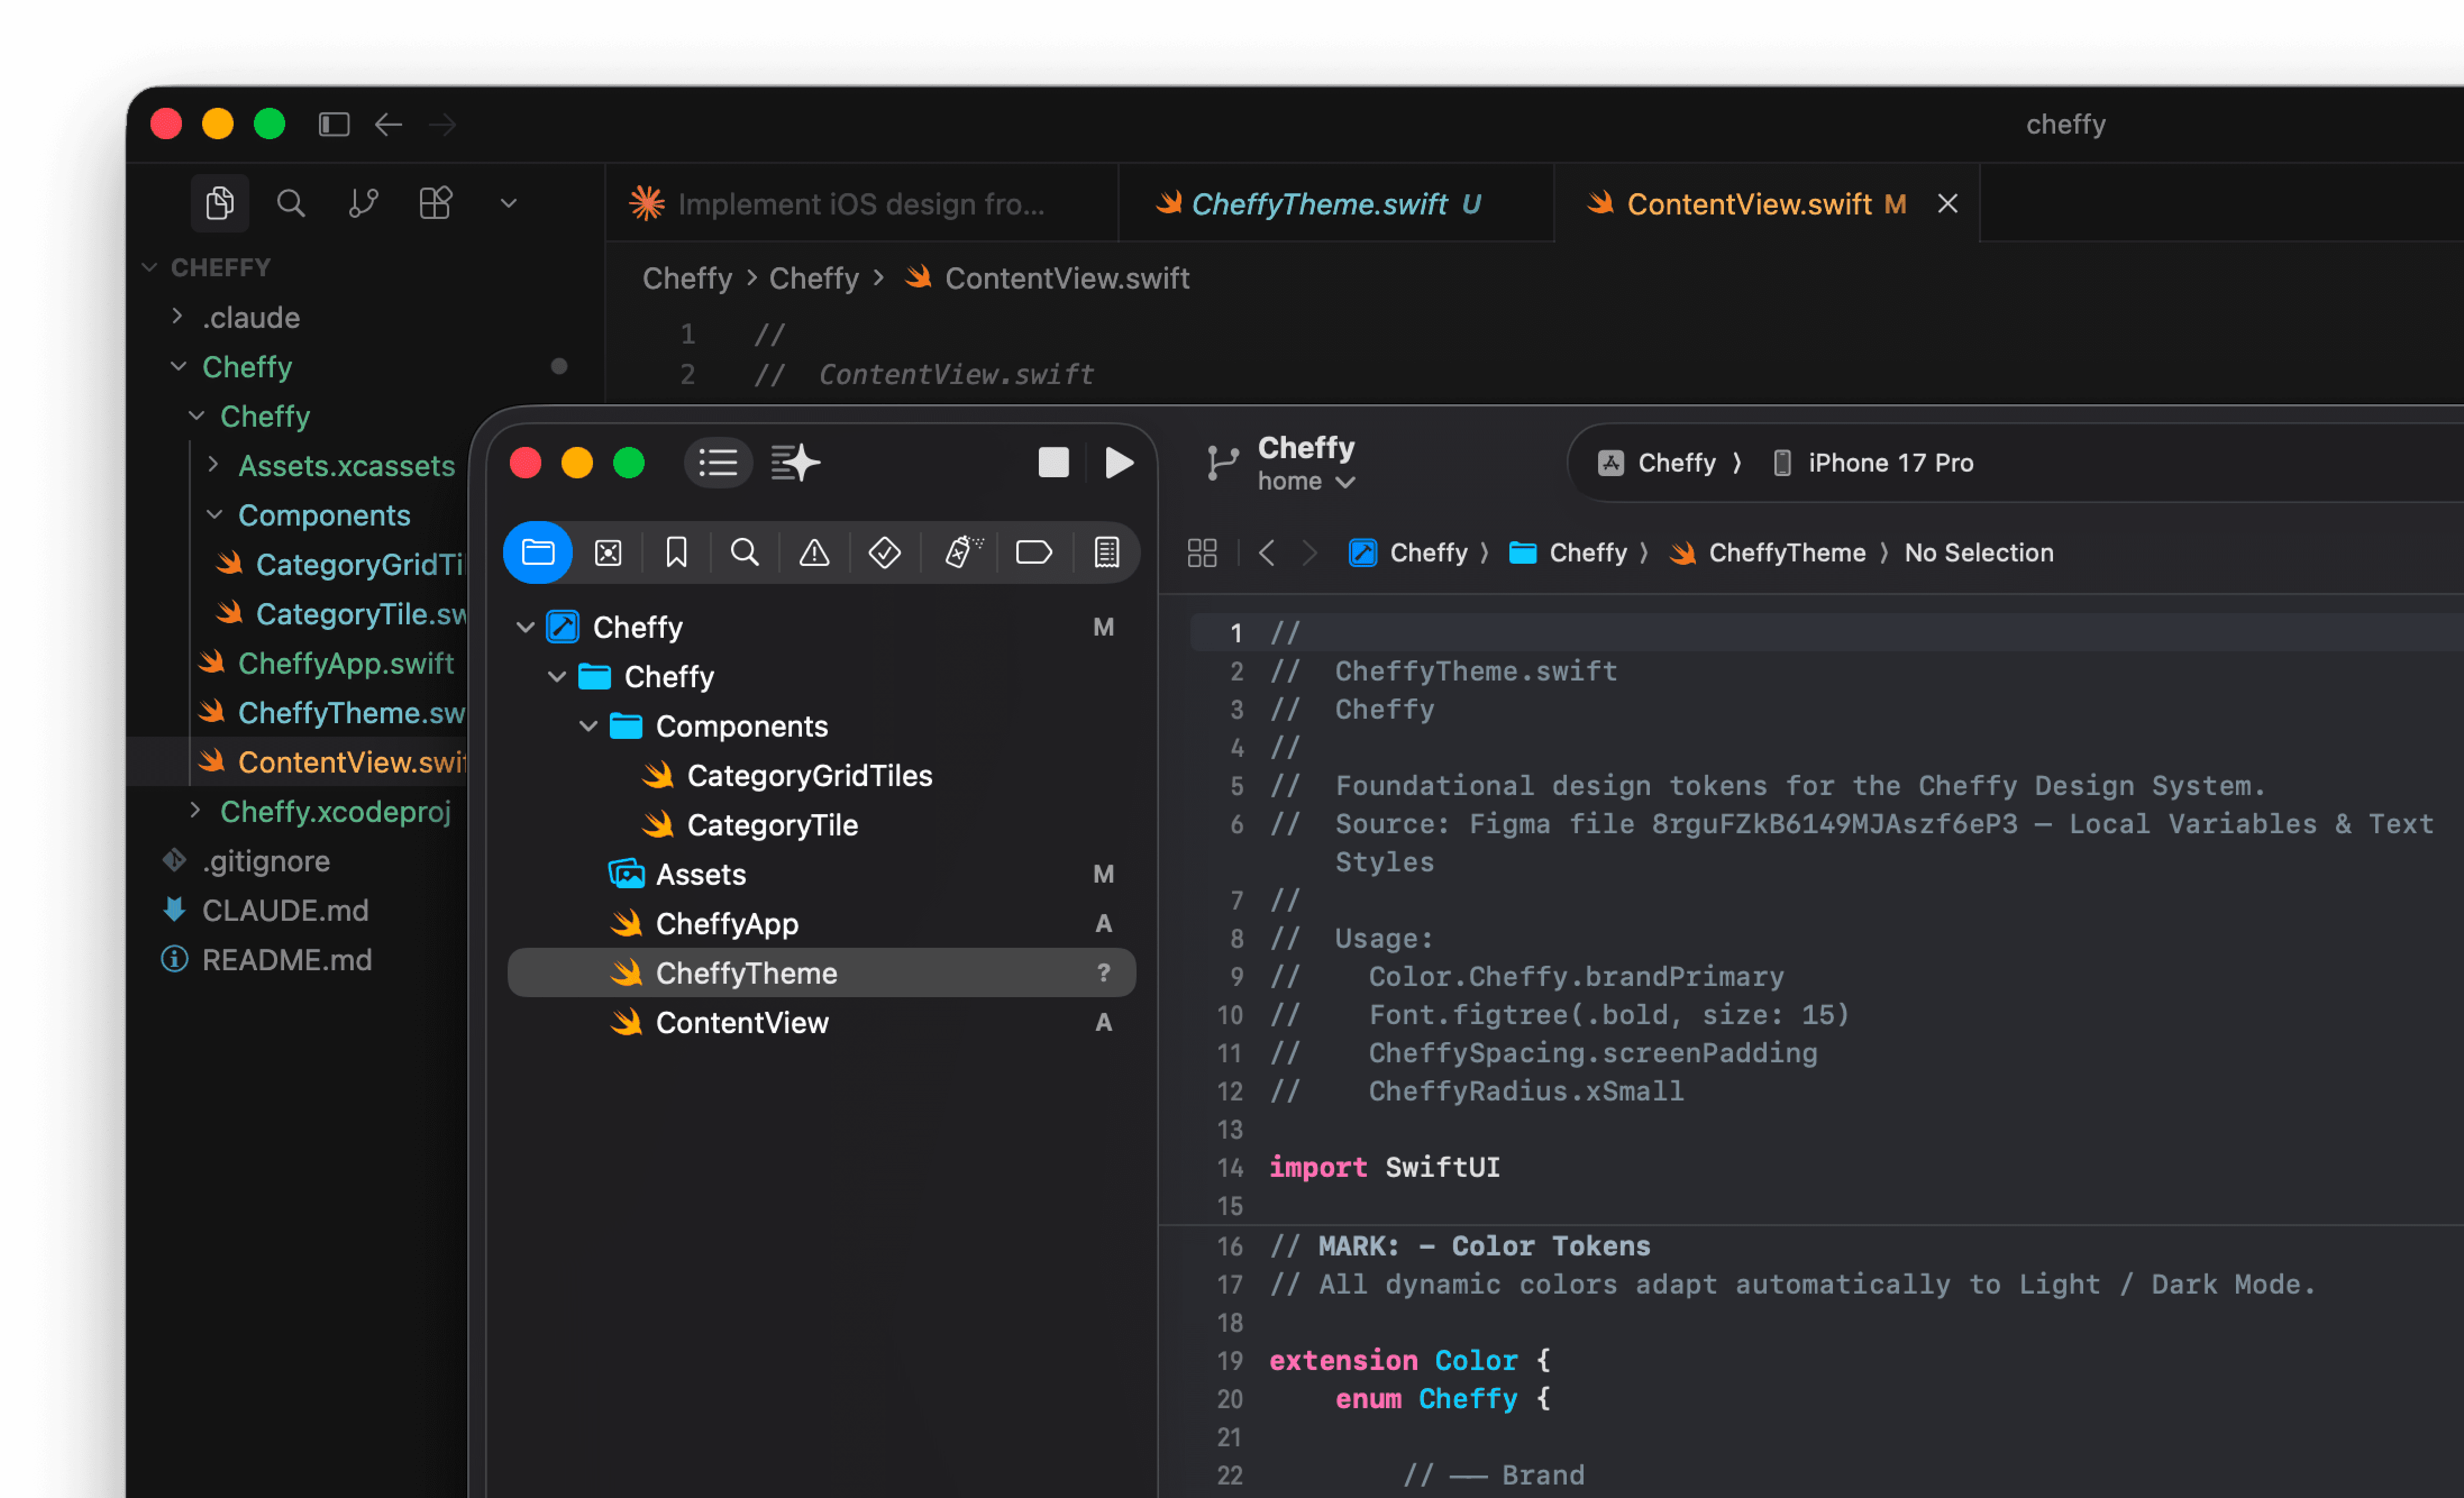Screen dimensions: 2464x1498
Task: Open the test navigator diamond icon
Action: click(x=884, y=552)
